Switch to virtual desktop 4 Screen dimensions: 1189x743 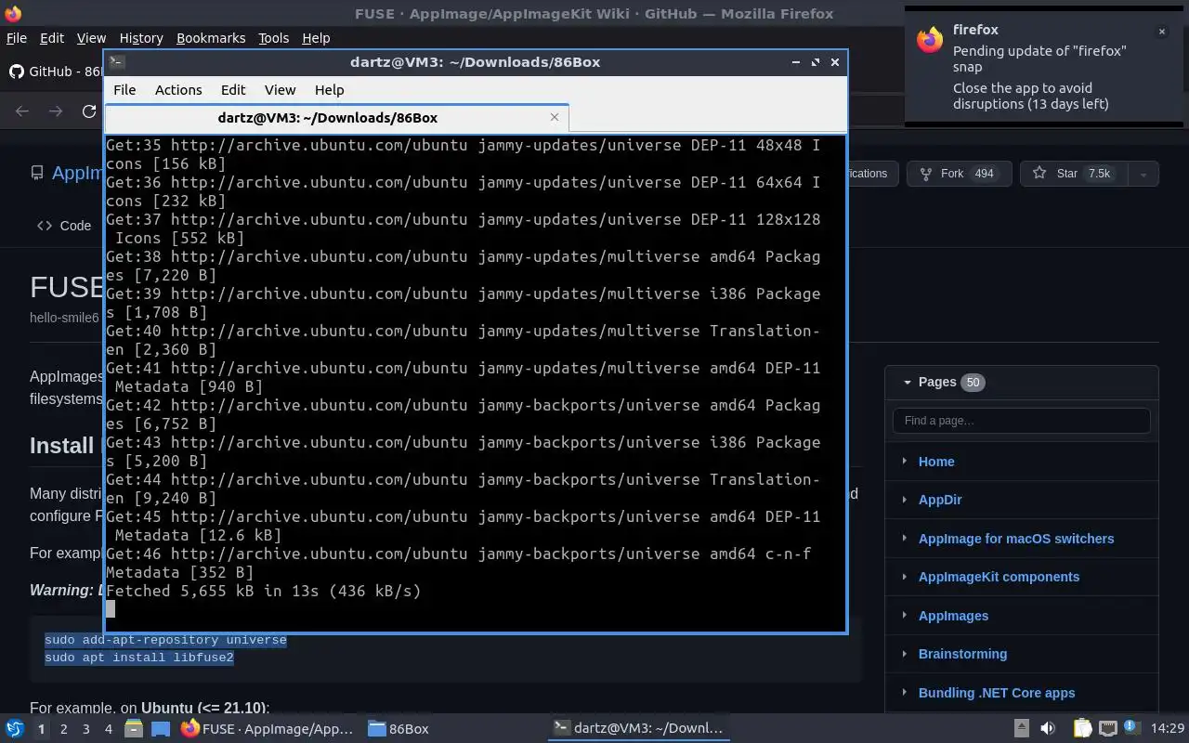(x=109, y=729)
